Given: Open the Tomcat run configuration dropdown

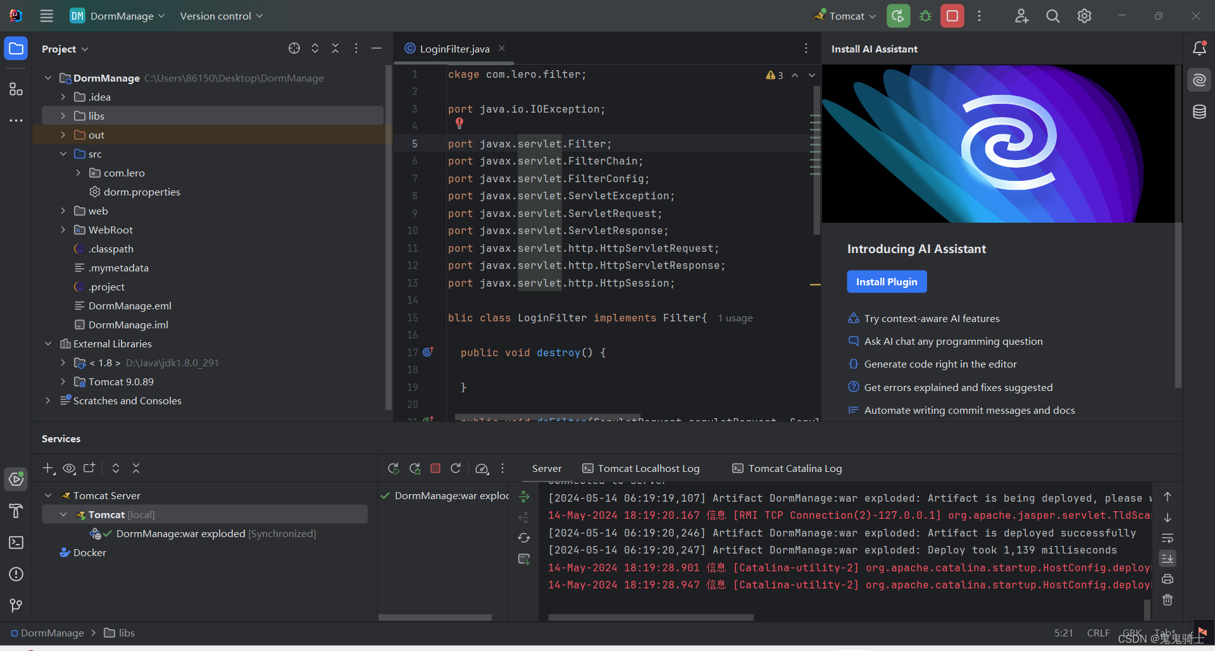Looking at the screenshot, I should pyautogui.click(x=845, y=16).
